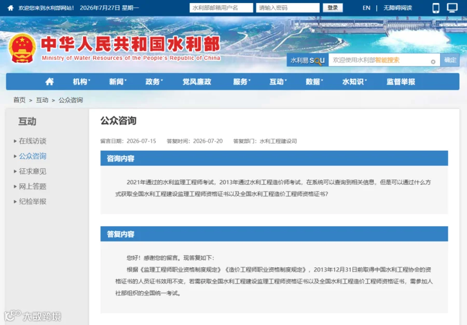The height and width of the screenshot is (325, 467).
Task: Click the 水利易sou search logo
Action: 307,60
